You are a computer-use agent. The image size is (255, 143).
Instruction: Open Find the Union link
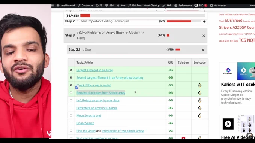click(x=86, y=131)
